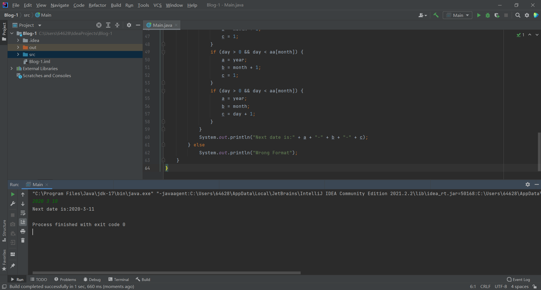Collapse all in the Project panel
Viewport: 541px width, 290px height.
[117, 25]
